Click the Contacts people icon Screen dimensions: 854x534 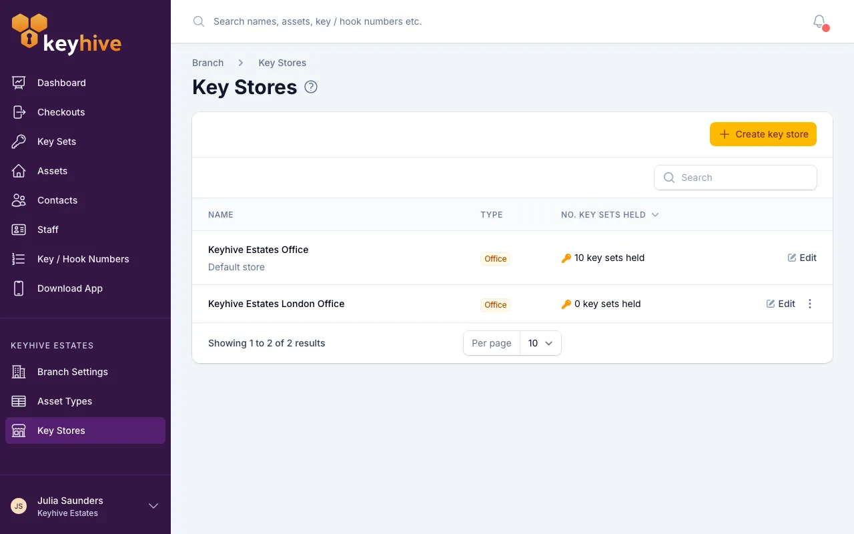click(19, 200)
